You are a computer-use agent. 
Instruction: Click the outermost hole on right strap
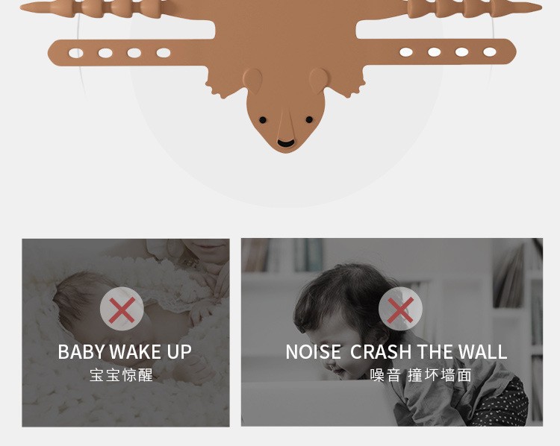[x=490, y=52]
